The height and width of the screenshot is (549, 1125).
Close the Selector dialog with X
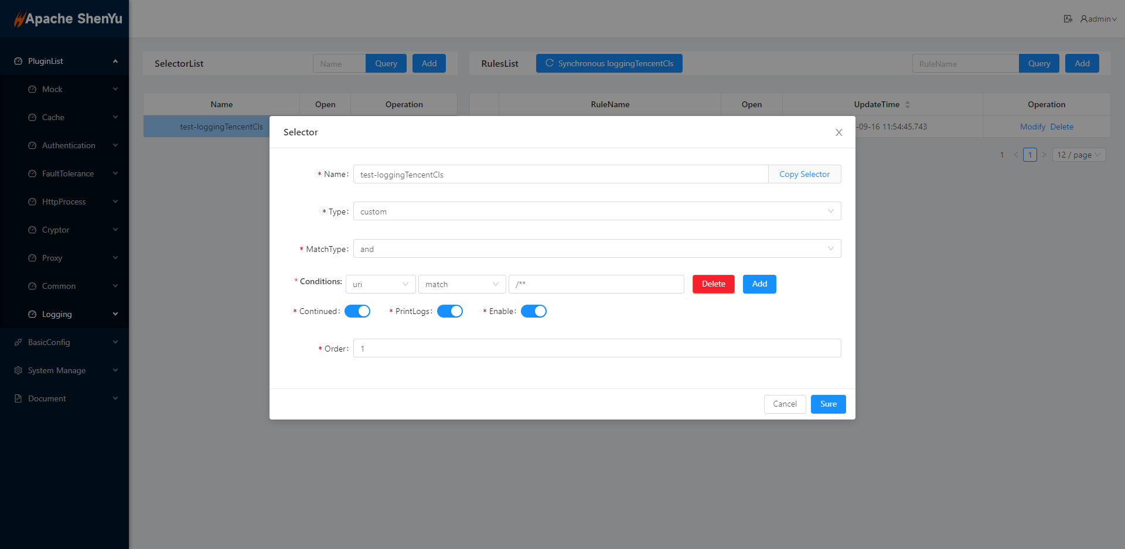[x=838, y=132]
